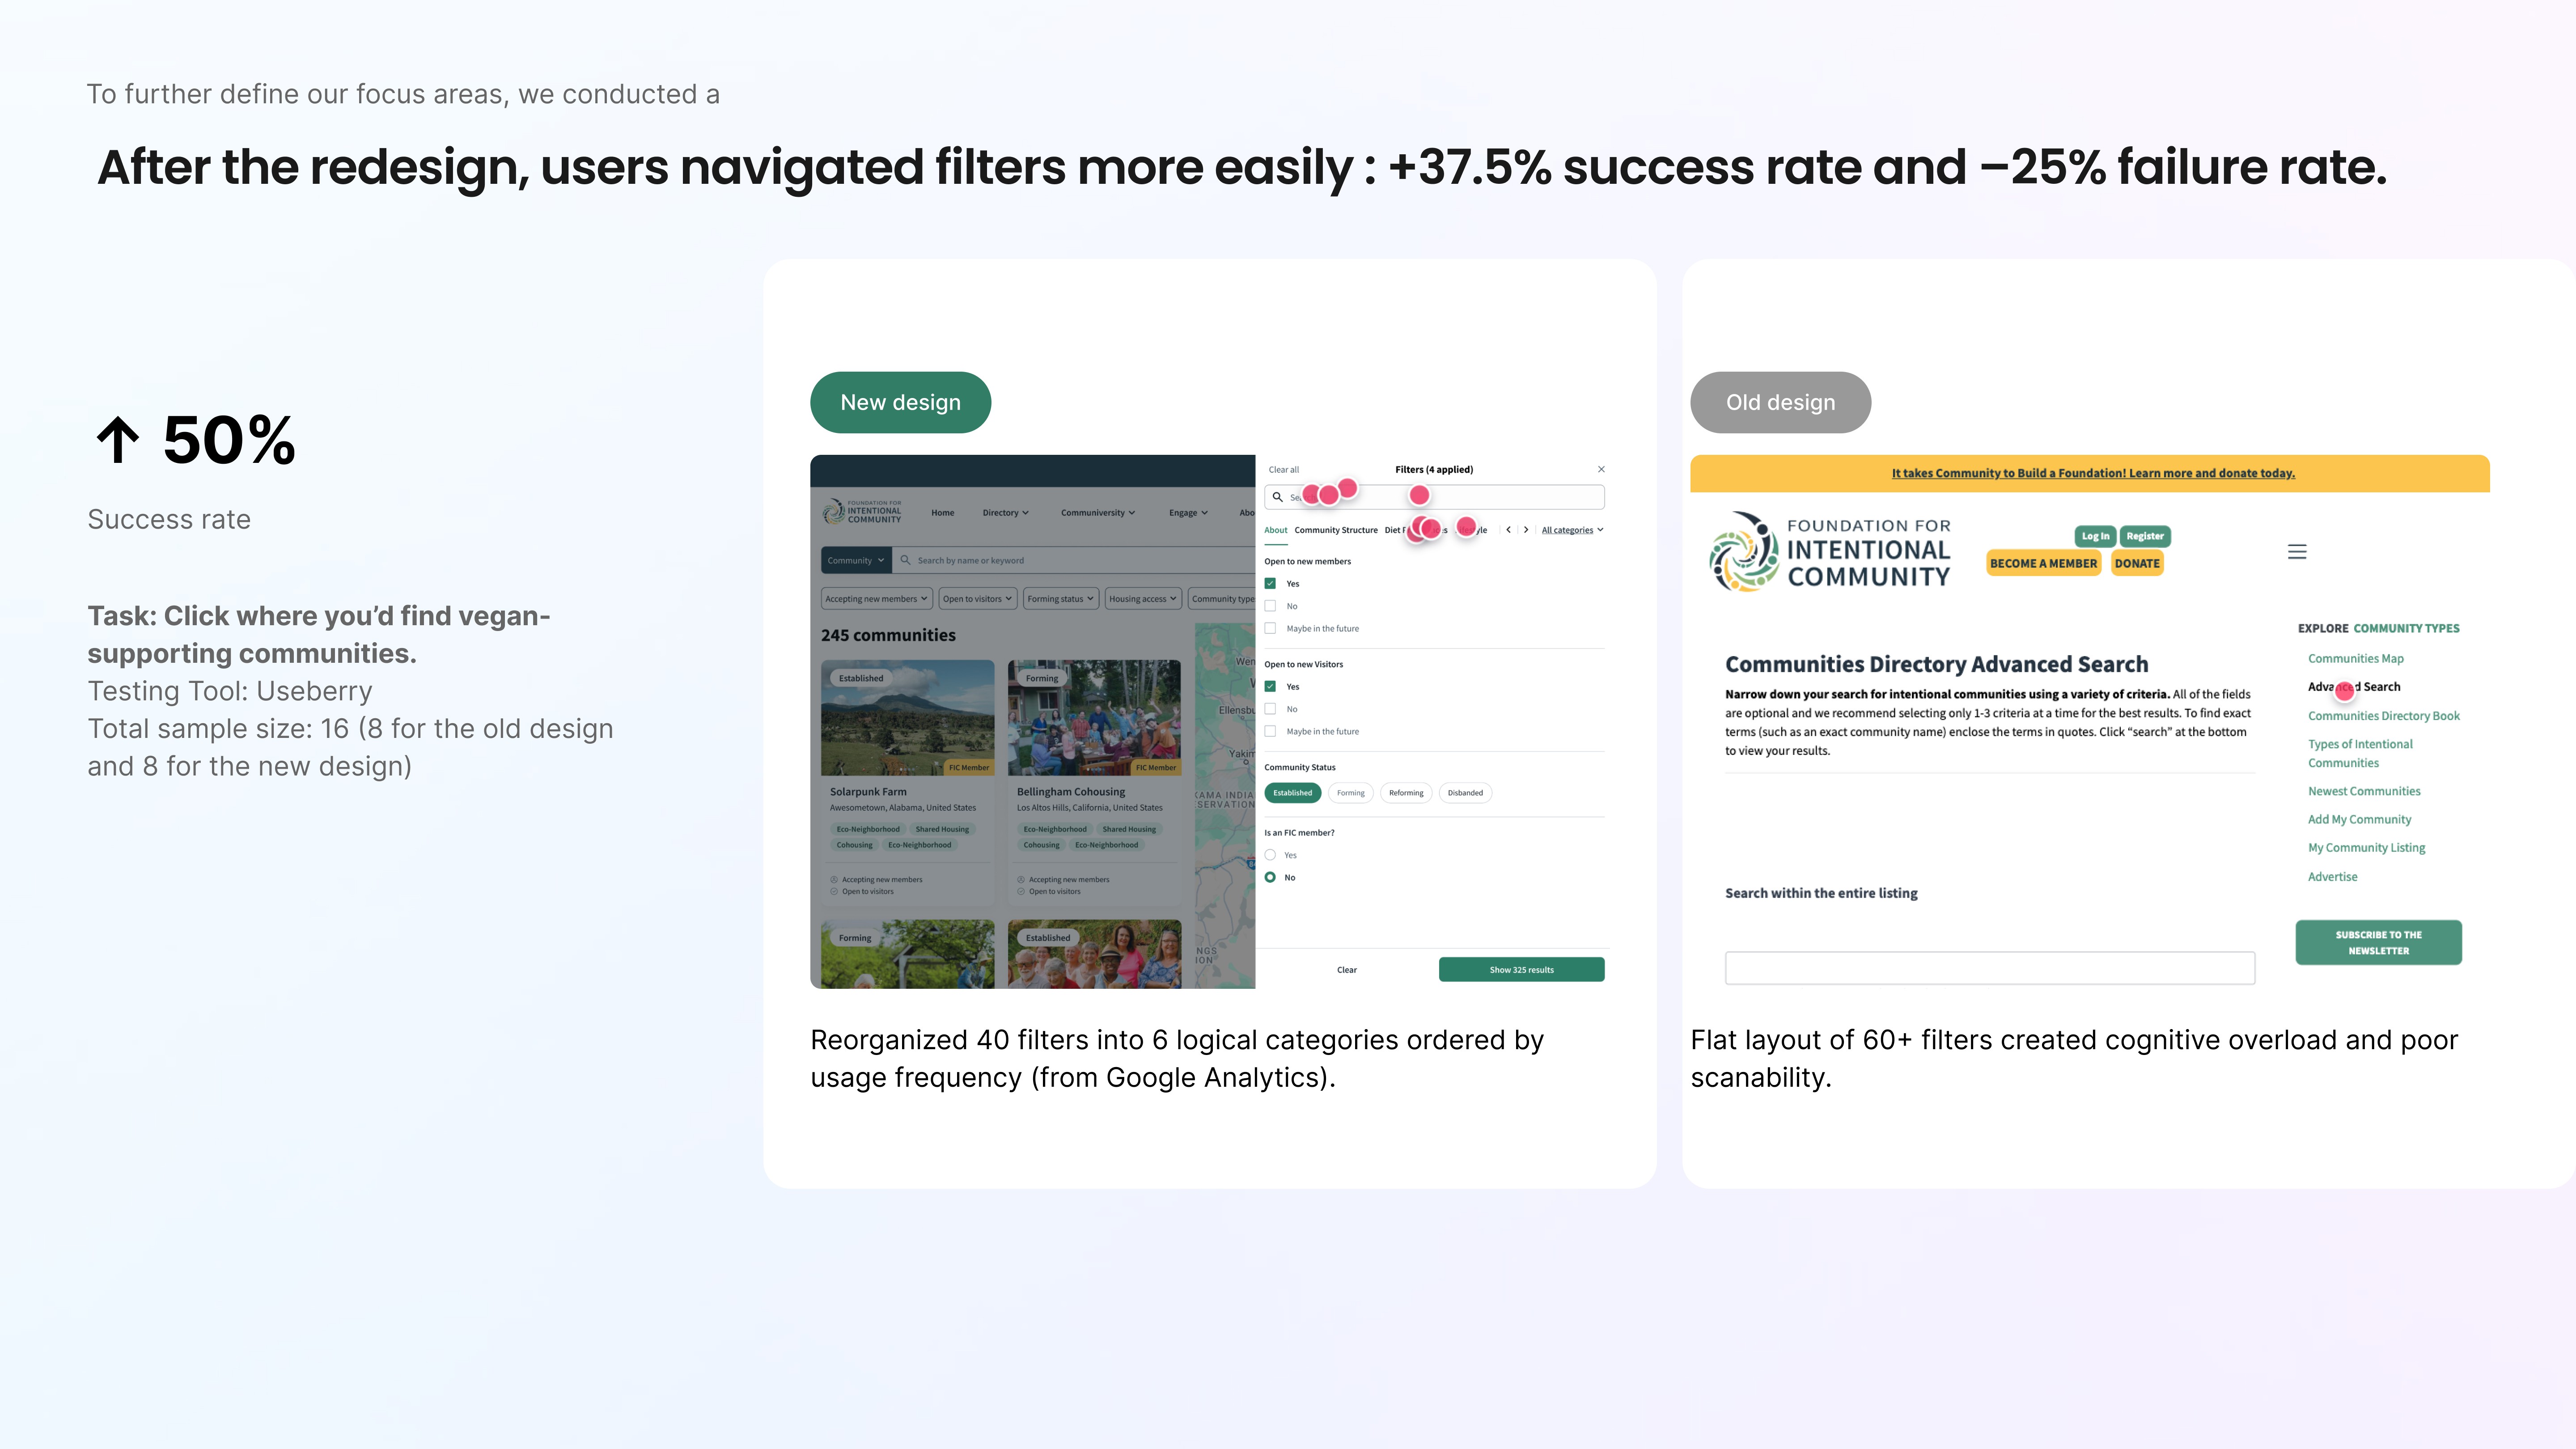Check Maybe in the future under Open to new Visitors
Viewport: 2576px width, 1449px height.
pos(1270,731)
